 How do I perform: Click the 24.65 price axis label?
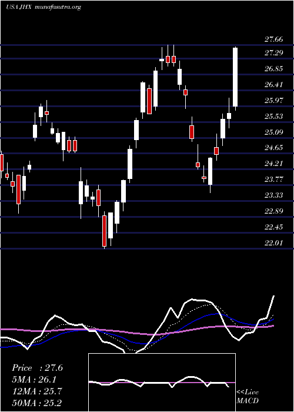[x=273, y=148]
